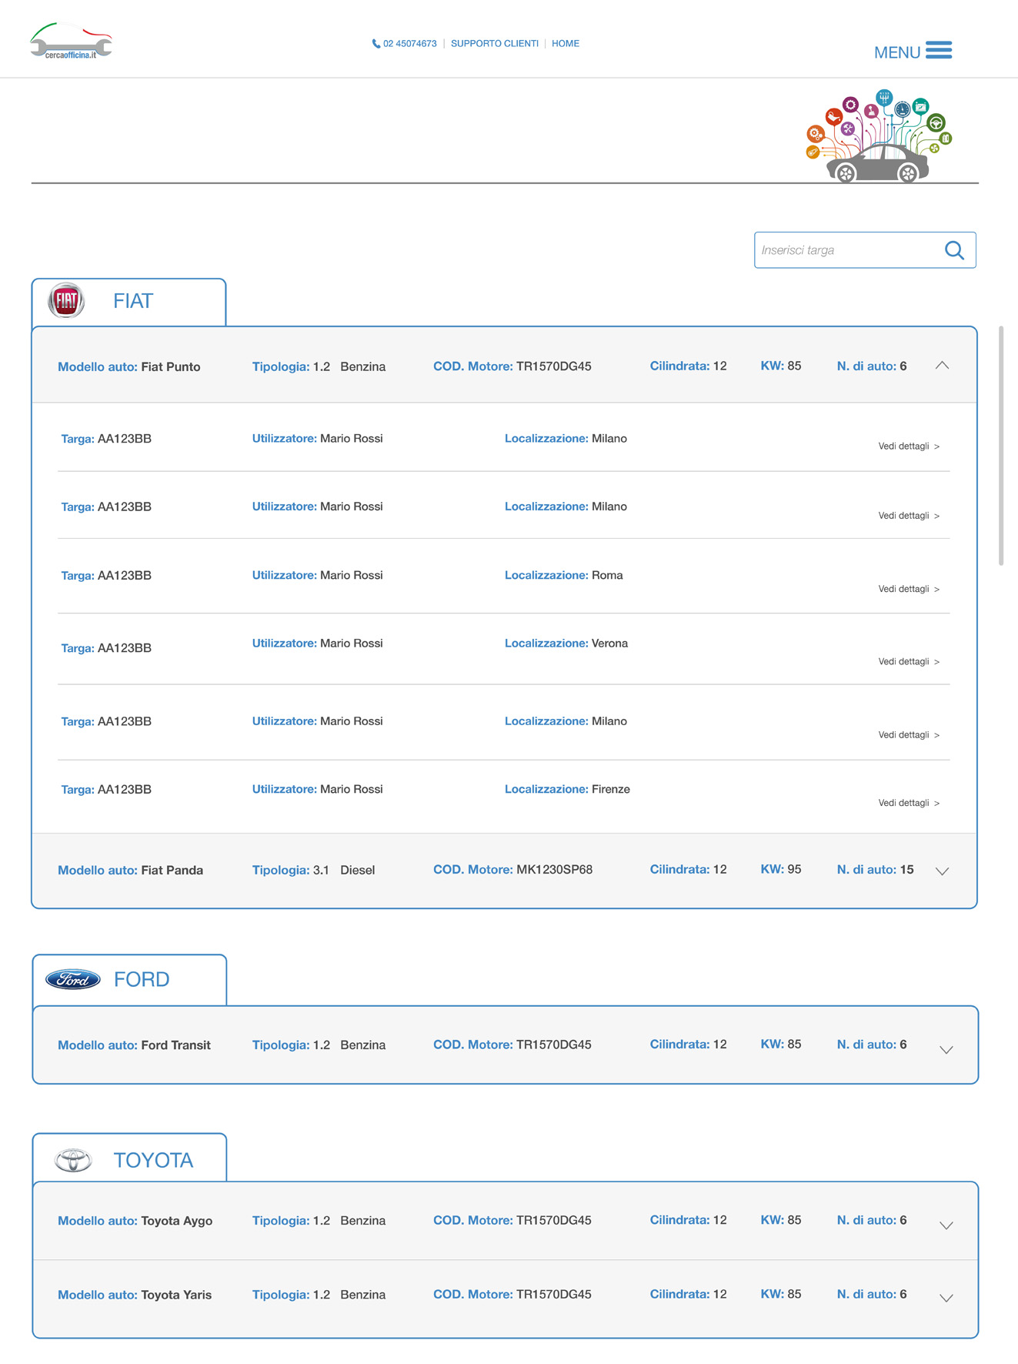Expand the Toyota Aygo row
Image resolution: width=1018 pixels, height=1364 pixels.
click(946, 1225)
